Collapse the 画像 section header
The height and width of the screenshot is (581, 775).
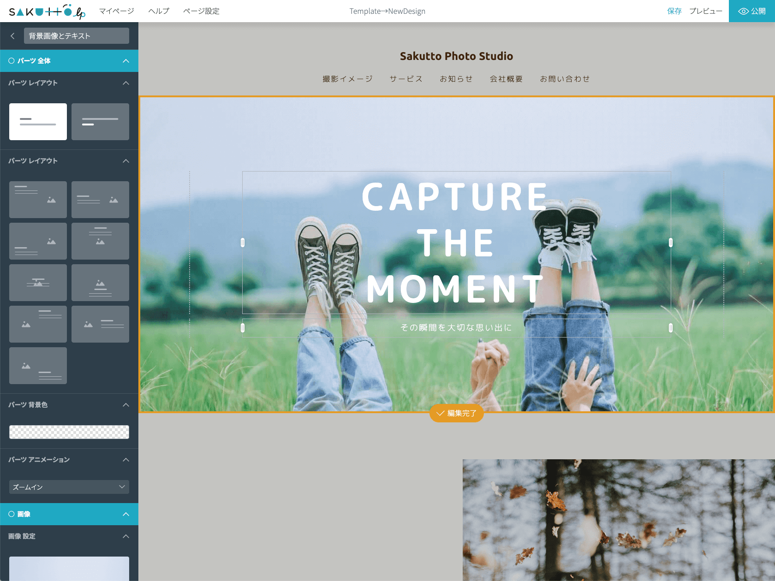(x=125, y=514)
